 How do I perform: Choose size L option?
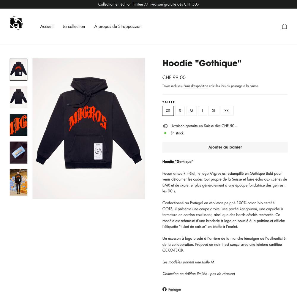[203, 111]
